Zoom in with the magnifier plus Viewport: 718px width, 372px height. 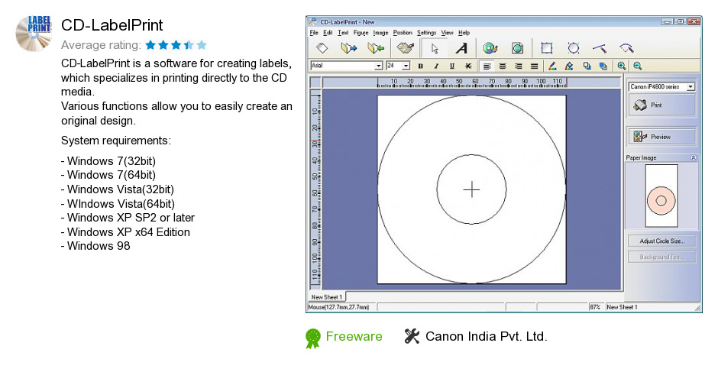pos(622,66)
